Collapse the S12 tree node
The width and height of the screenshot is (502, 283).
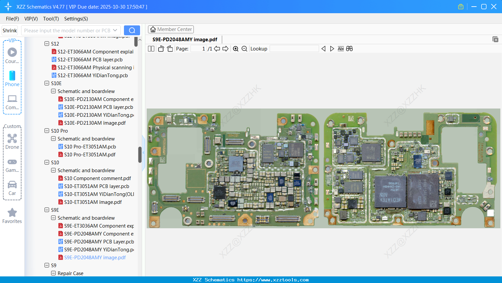(x=47, y=44)
